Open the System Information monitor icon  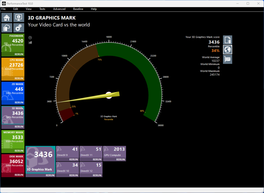point(19,18)
